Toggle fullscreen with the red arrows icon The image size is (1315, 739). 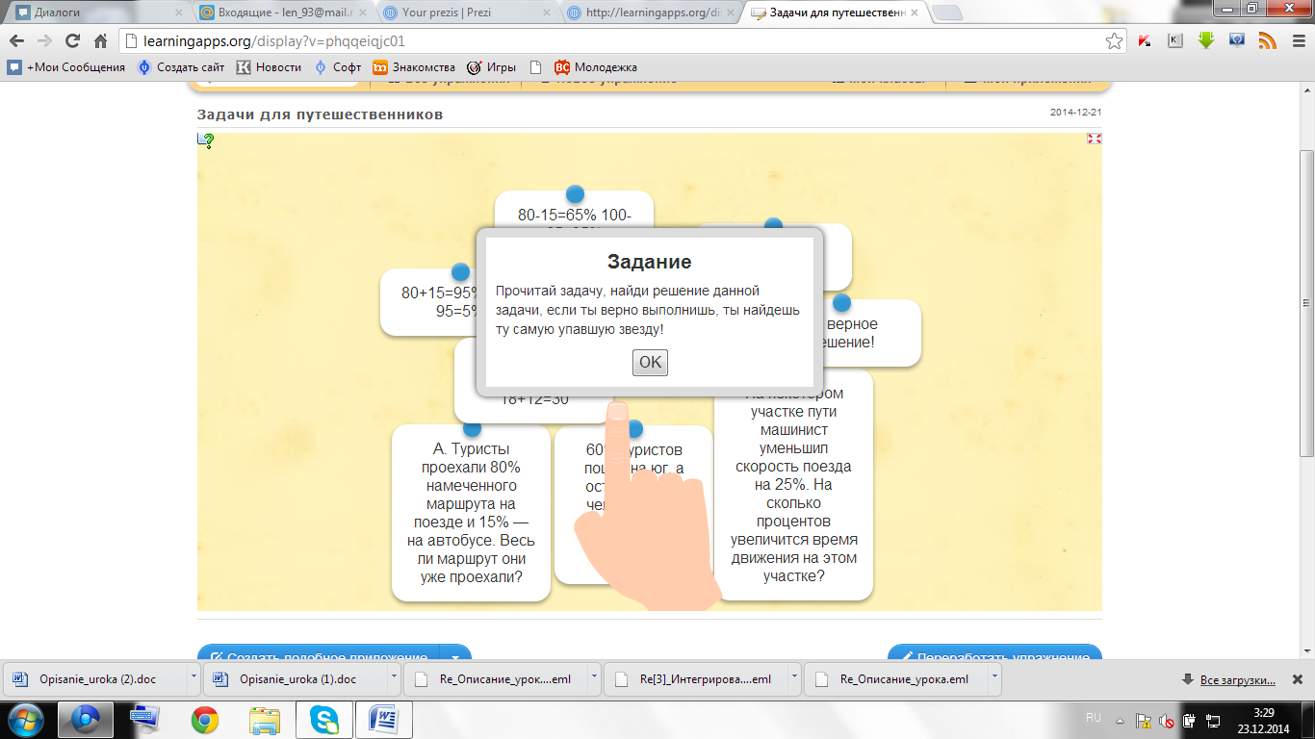tap(1094, 139)
